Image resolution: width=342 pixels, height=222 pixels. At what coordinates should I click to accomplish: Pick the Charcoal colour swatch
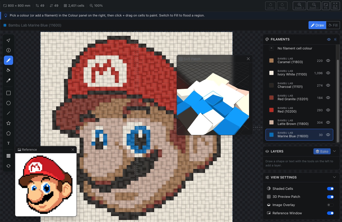pyautogui.click(x=271, y=85)
